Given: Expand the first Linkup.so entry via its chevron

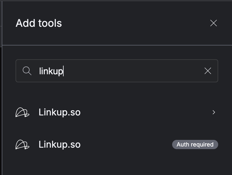Looking at the screenshot, I should click(214, 112).
